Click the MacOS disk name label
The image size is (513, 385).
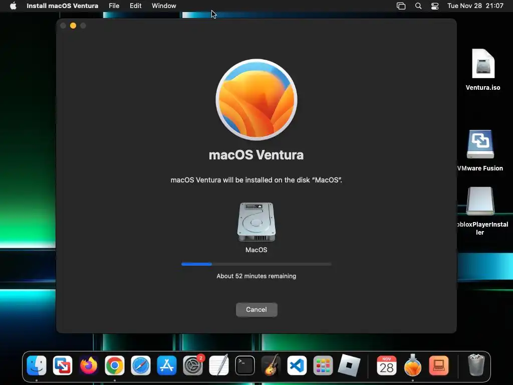tap(256, 250)
